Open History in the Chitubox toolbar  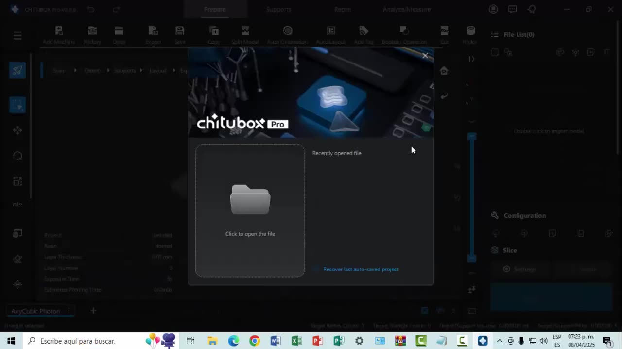92,35
